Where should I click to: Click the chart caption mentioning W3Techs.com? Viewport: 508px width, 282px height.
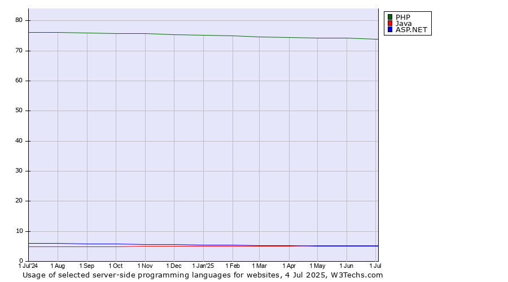click(203, 275)
